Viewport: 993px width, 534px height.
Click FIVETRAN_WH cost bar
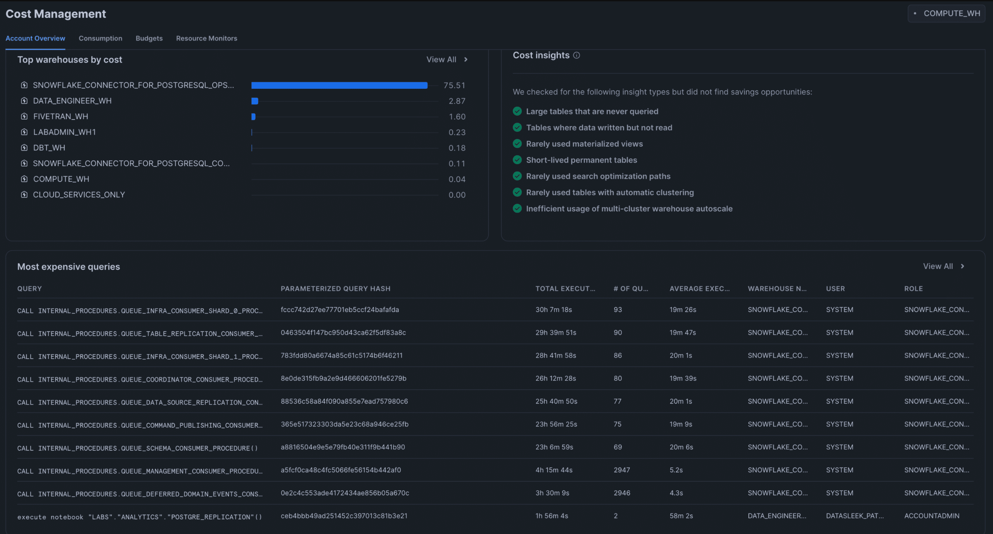(253, 117)
